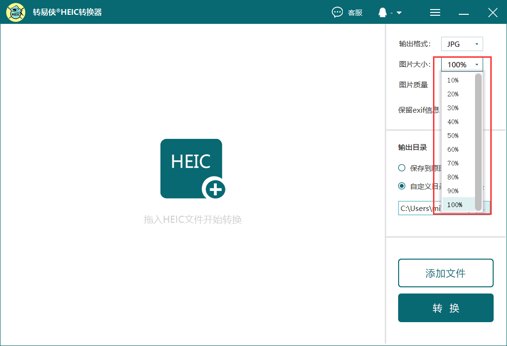Choose 70% from the size list
507x346 pixels.
pos(458,163)
